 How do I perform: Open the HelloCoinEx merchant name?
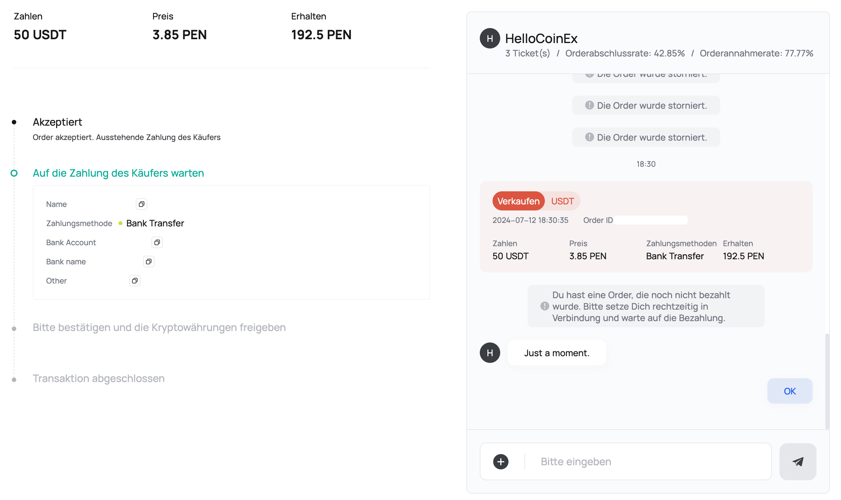pyautogui.click(x=541, y=38)
